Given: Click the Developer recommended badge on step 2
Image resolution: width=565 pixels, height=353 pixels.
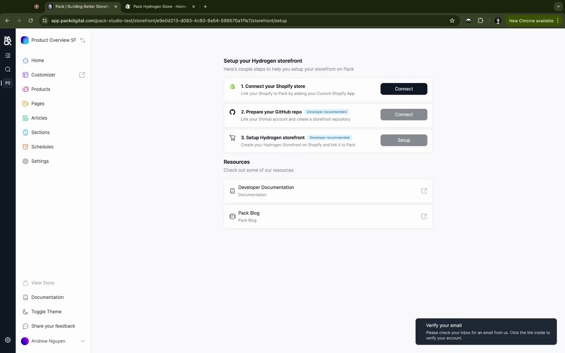Looking at the screenshot, I should pos(327,112).
